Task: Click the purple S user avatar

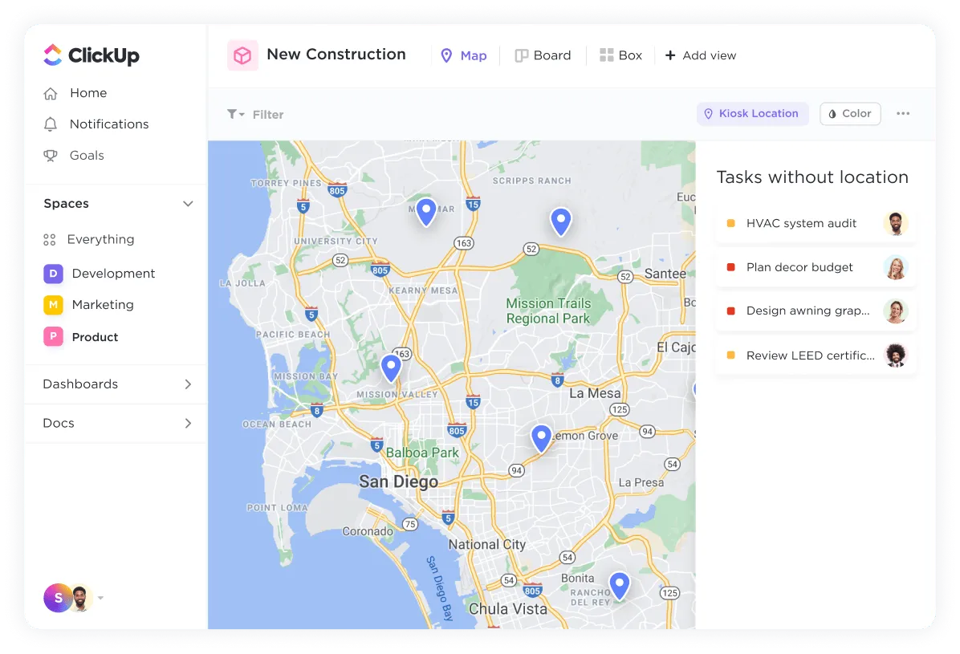Action: (58, 599)
